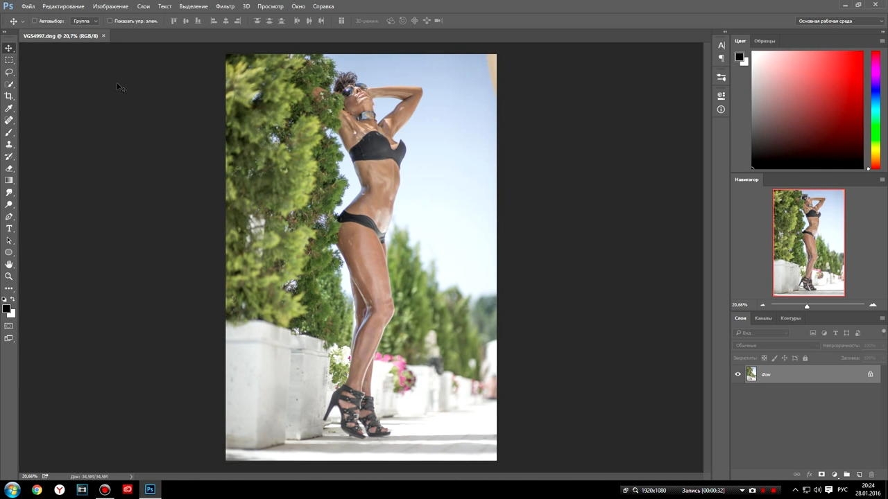Toggle layer filtering switch

click(883, 332)
